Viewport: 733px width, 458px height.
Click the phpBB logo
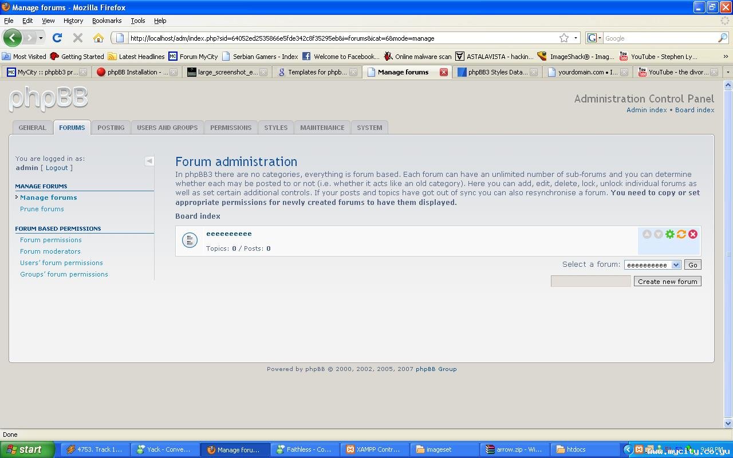(49, 99)
